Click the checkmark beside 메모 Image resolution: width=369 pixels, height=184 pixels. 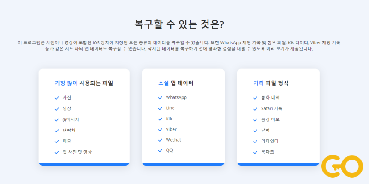57,142
